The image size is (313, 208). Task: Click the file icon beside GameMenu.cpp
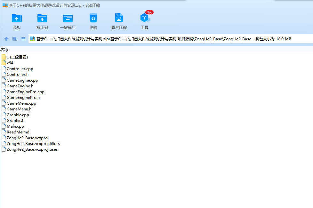point(4,103)
